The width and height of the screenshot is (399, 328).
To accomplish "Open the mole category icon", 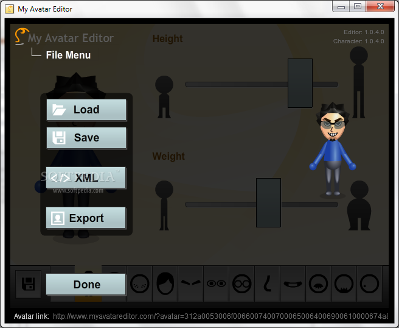I will click(x=369, y=283).
